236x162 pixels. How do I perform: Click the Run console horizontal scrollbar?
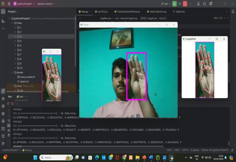[88, 146]
